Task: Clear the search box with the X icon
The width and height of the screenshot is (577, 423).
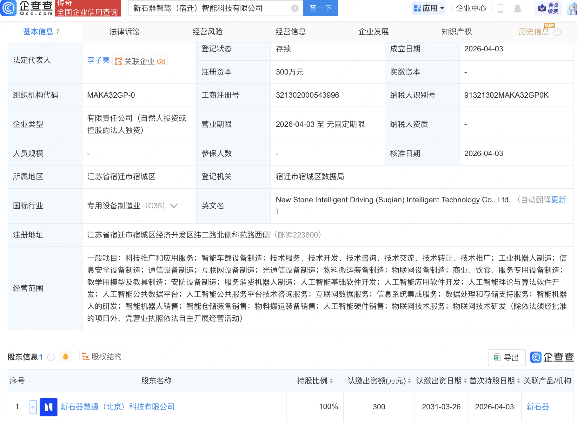Action: coord(294,8)
